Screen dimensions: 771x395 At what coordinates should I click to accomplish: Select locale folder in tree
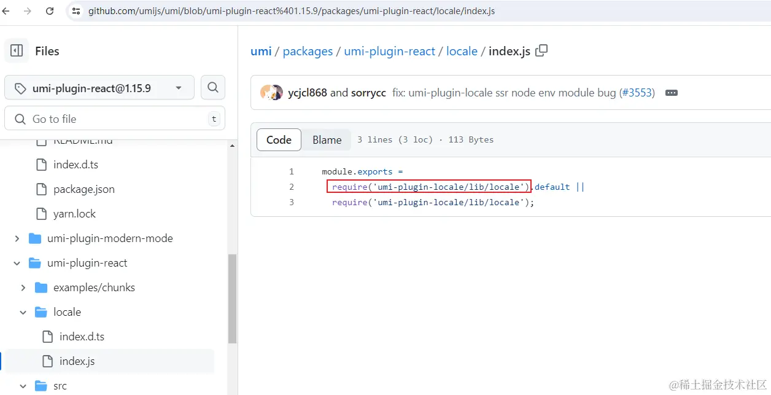(x=67, y=312)
